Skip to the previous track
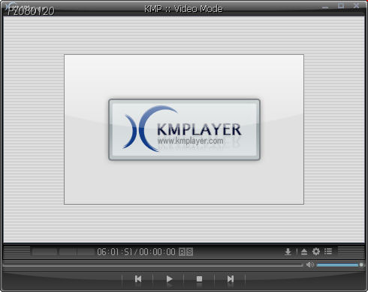This screenshot has width=368, height=292. tap(138, 278)
